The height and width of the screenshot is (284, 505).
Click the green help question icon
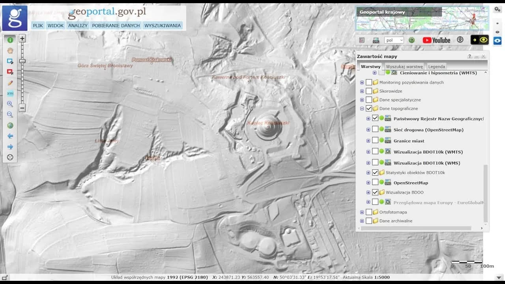pyautogui.click(x=411, y=40)
